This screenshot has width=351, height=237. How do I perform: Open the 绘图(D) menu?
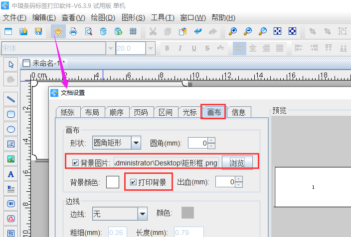point(103,18)
